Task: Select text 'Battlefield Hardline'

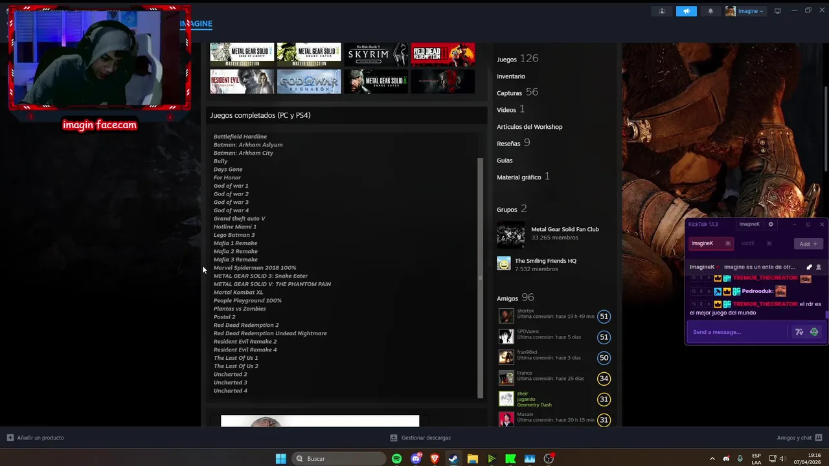Action: (x=240, y=137)
